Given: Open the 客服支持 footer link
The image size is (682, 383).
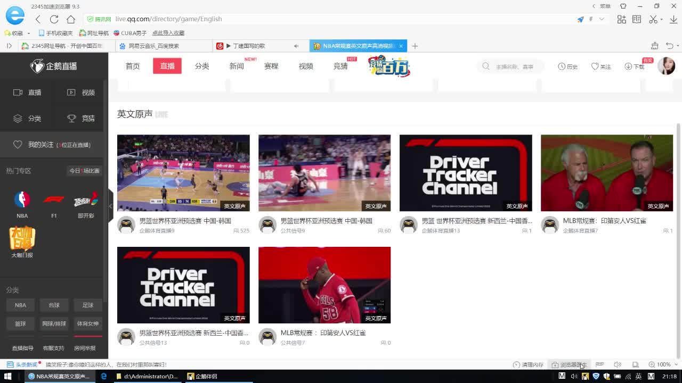Looking at the screenshot, I should point(54,348).
